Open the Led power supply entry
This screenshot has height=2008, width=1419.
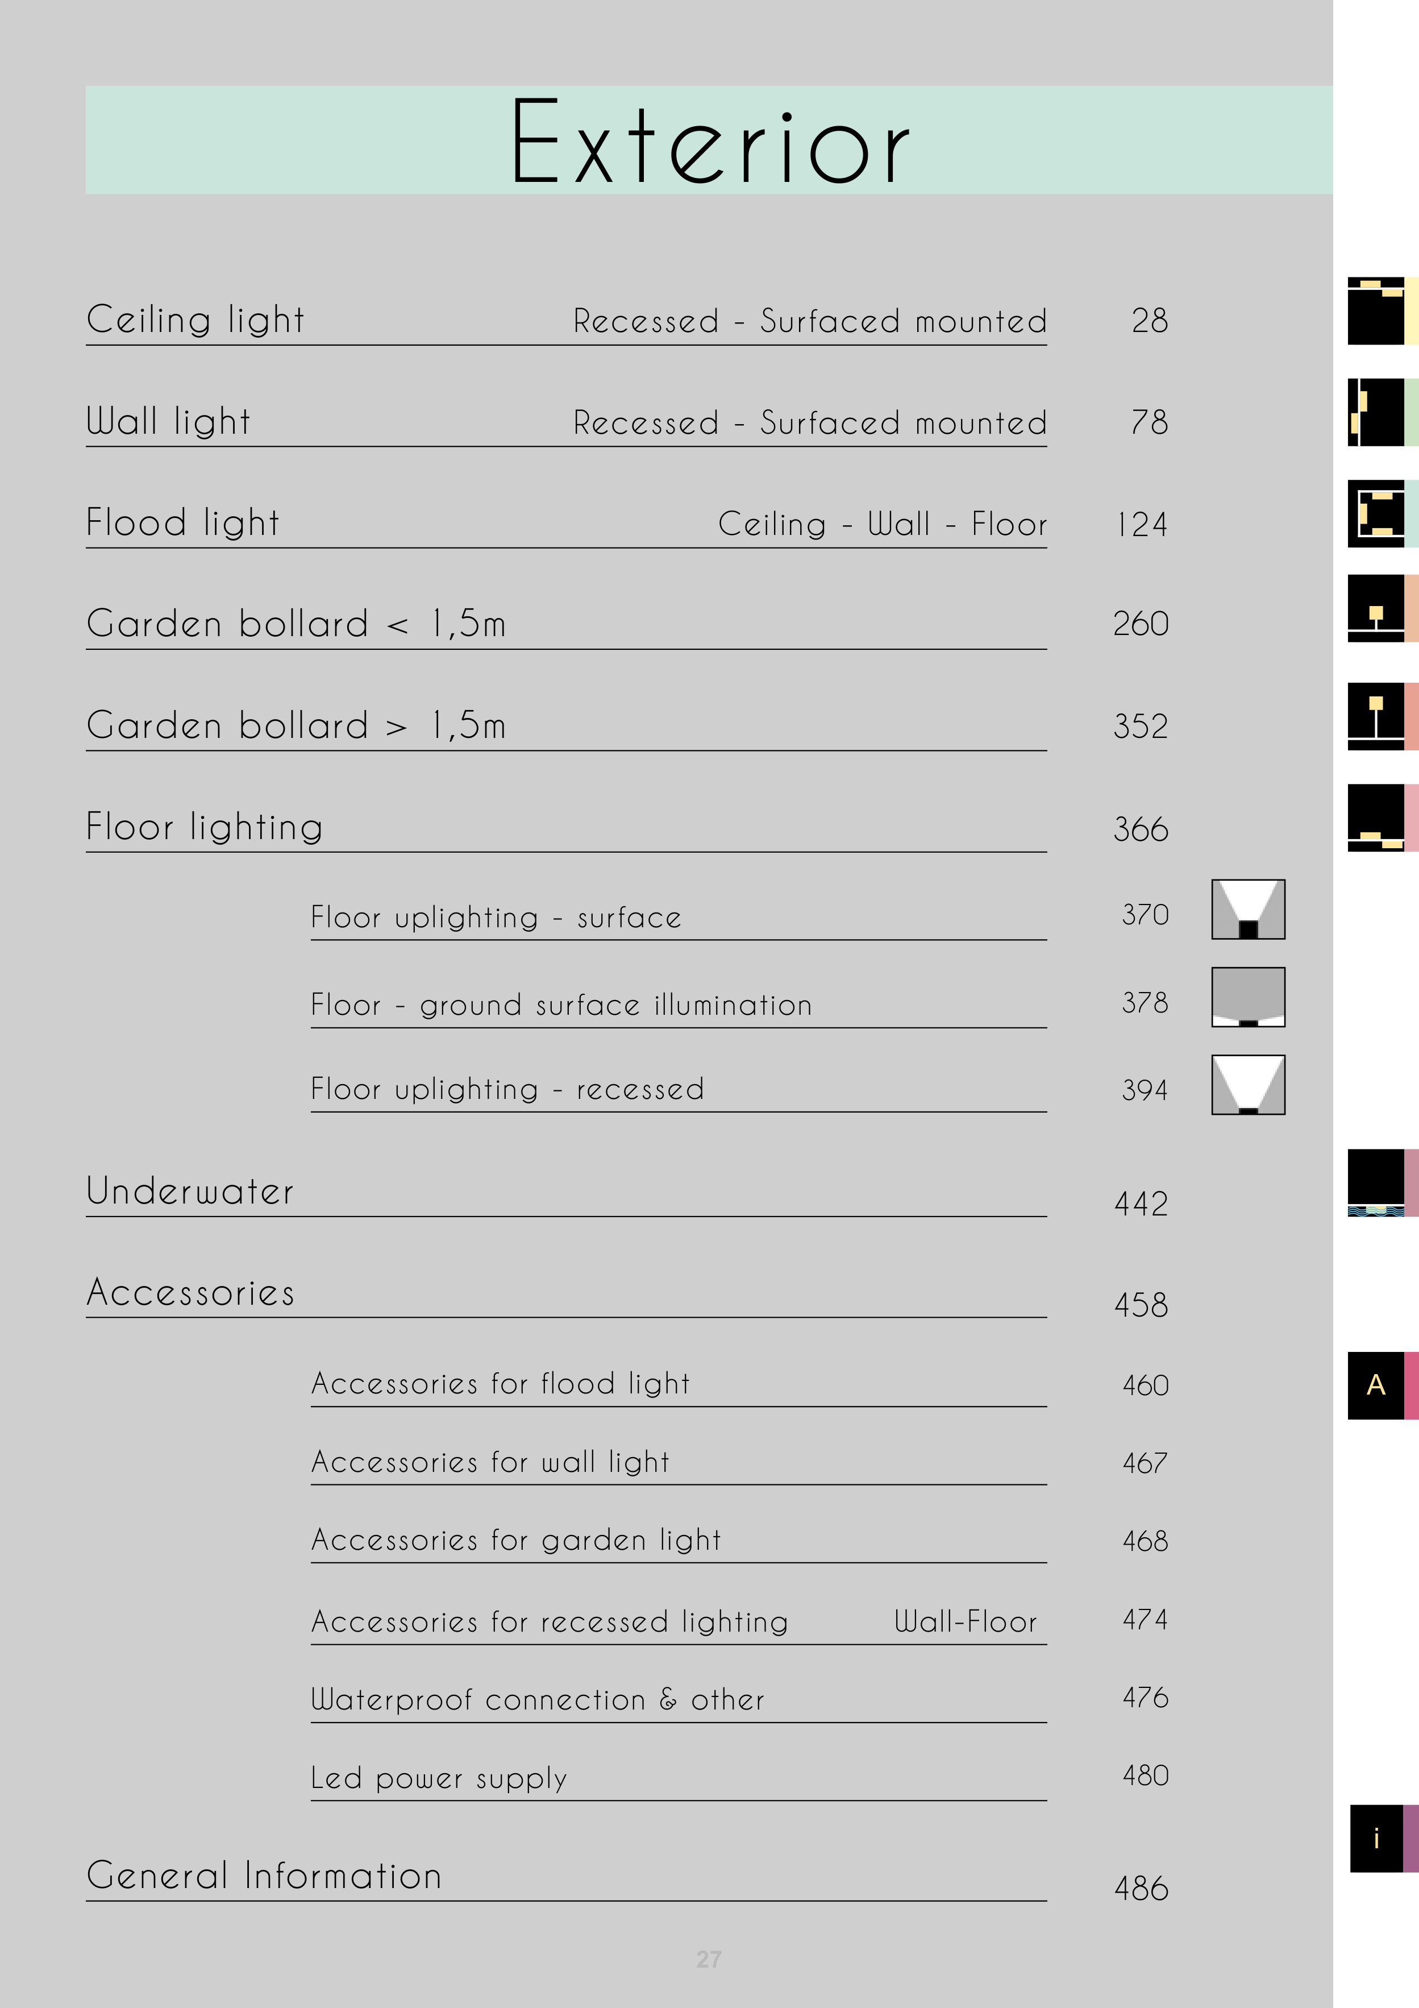(439, 1778)
